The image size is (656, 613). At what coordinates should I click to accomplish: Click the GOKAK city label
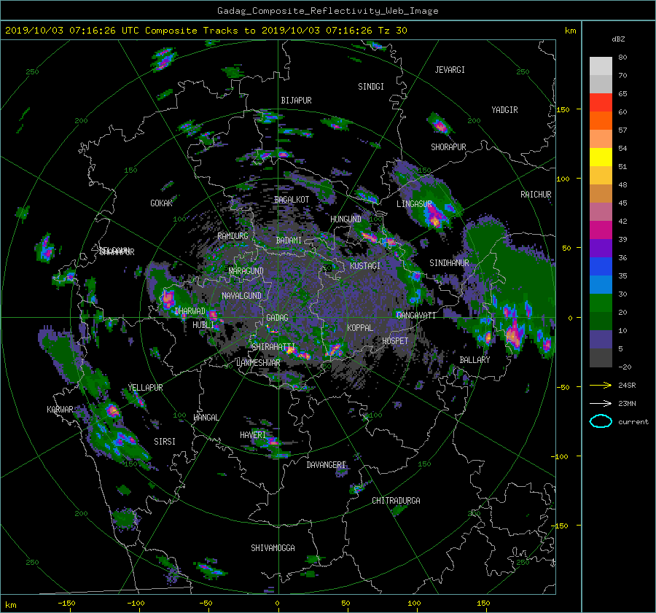(162, 203)
